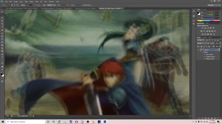Pick a color from the spectrum ramp
222x124 pixels.
tap(208, 21)
